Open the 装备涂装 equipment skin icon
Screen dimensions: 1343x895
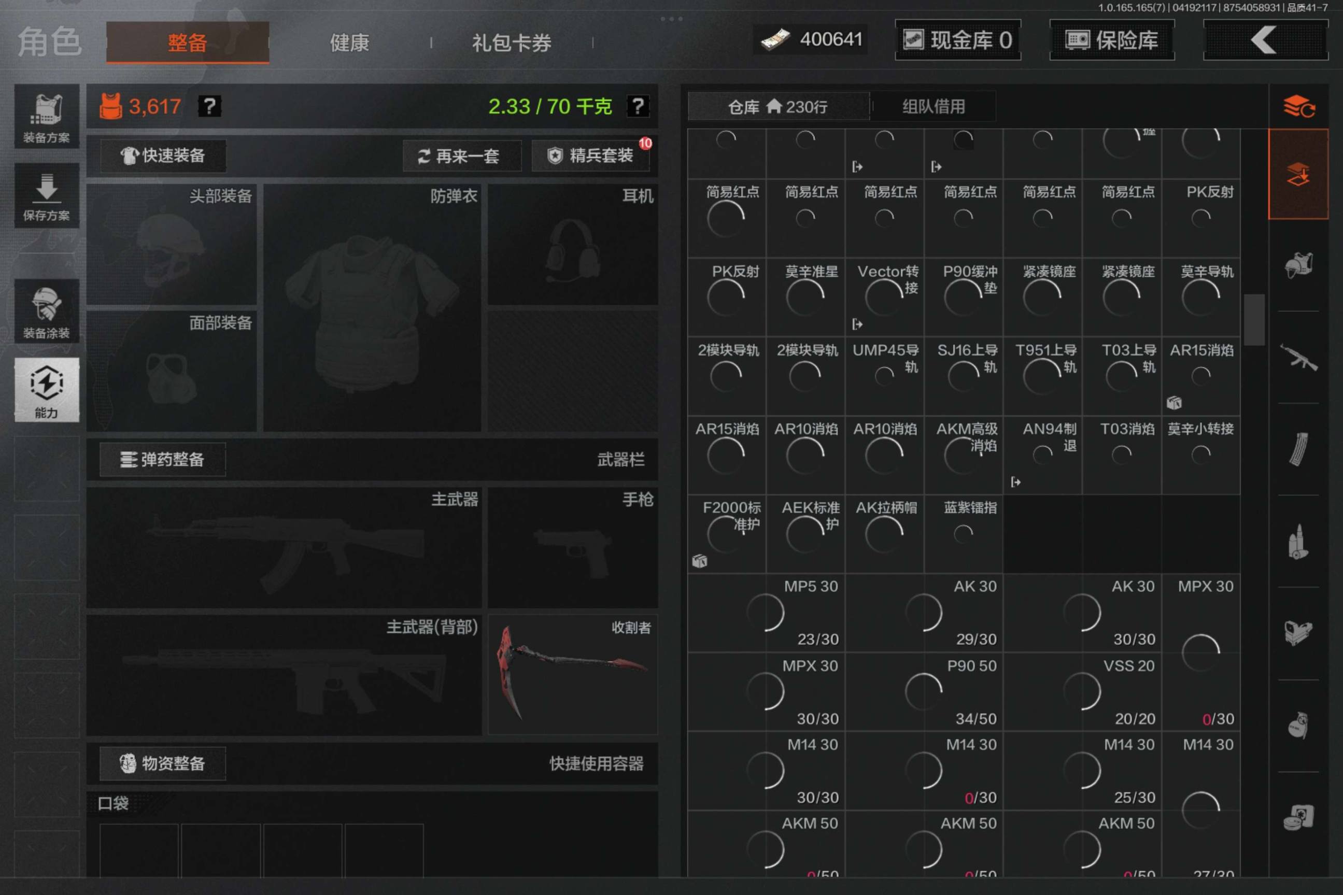point(46,311)
